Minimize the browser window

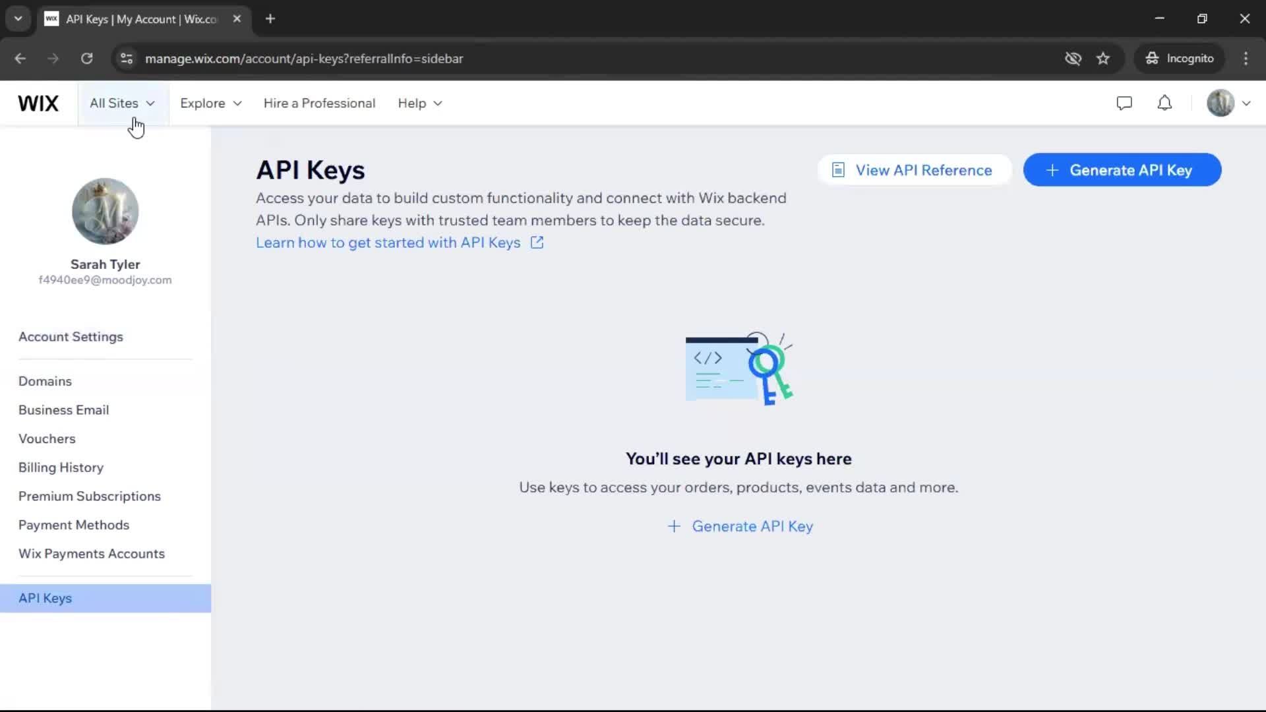click(x=1160, y=19)
